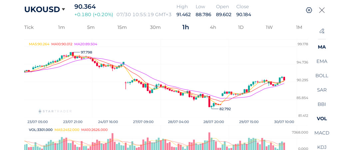The width and height of the screenshot is (341, 150).
Task: Toggle the VOL sub-indicator
Action: (x=322, y=119)
